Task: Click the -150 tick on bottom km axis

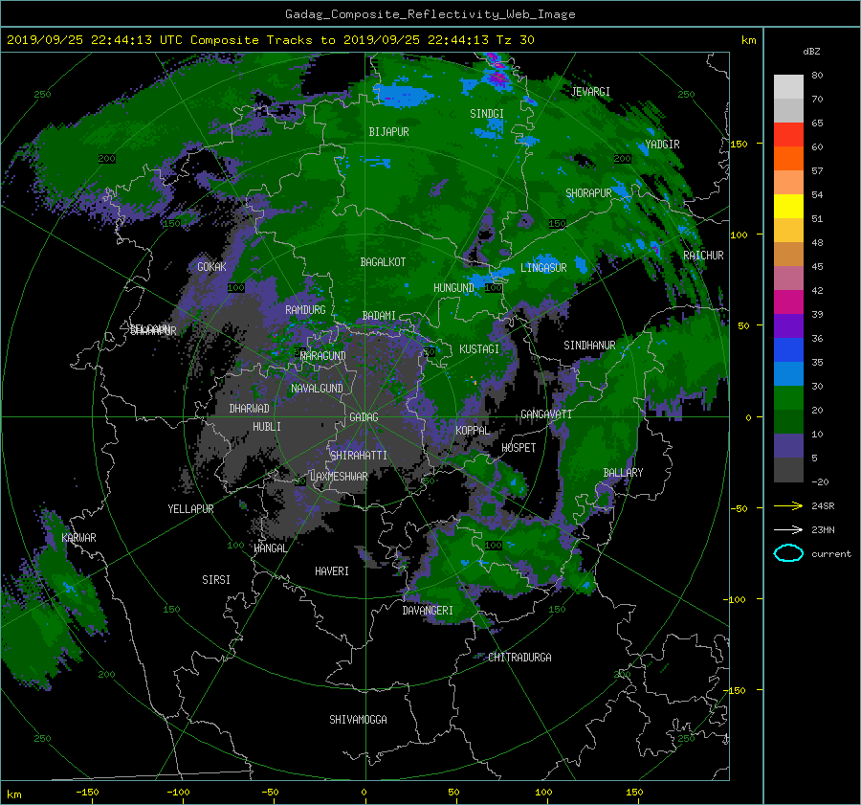Action: tap(87, 793)
